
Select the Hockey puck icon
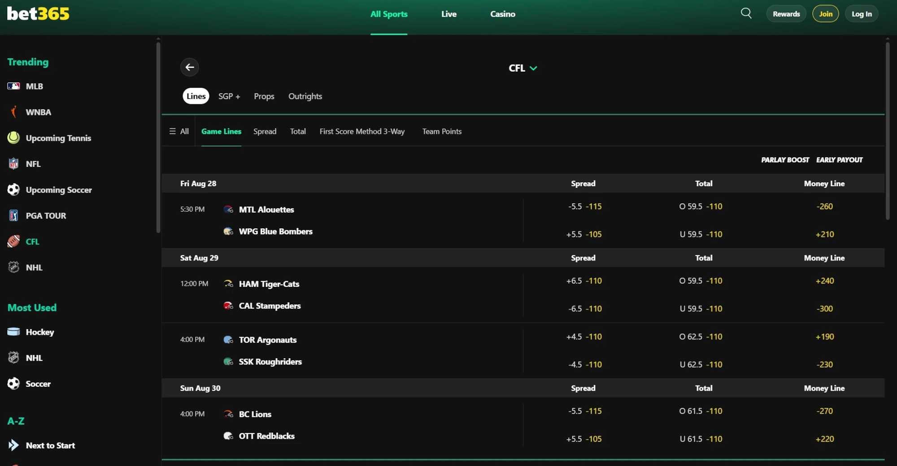point(13,332)
